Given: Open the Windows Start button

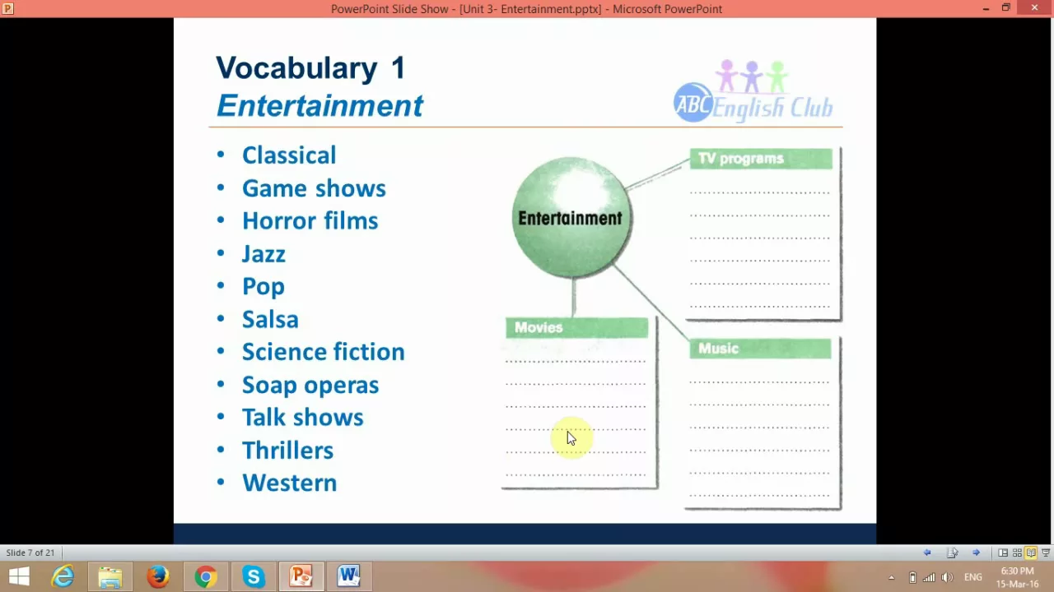Looking at the screenshot, I should (x=19, y=576).
